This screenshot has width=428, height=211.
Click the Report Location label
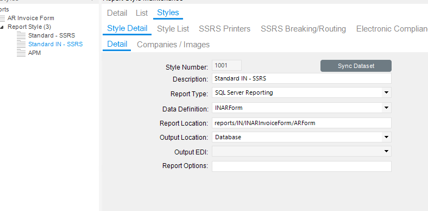click(184, 123)
